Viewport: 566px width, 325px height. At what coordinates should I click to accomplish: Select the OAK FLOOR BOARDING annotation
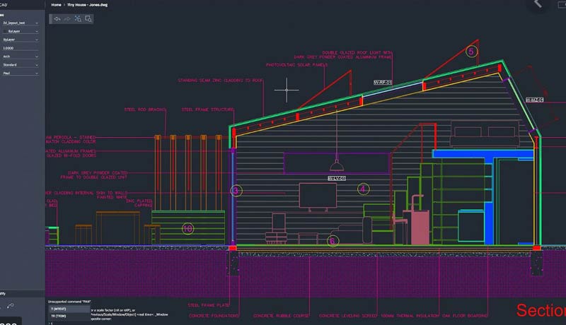465,316
